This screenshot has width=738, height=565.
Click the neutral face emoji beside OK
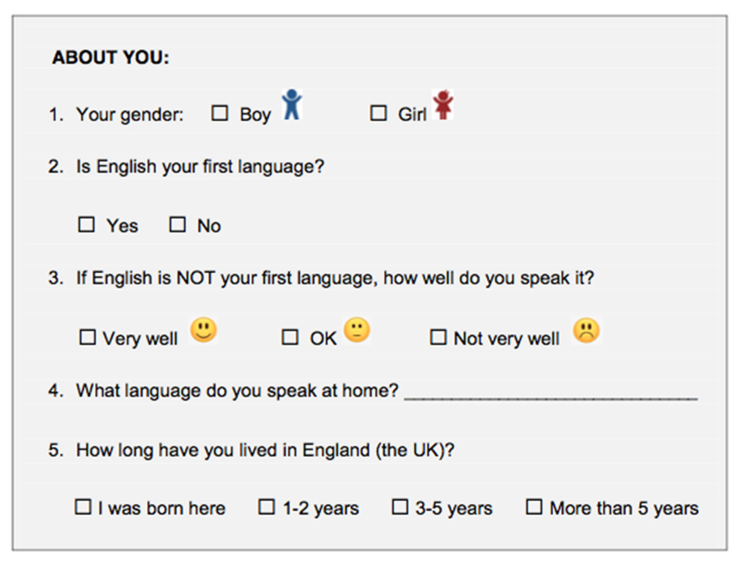357,330
